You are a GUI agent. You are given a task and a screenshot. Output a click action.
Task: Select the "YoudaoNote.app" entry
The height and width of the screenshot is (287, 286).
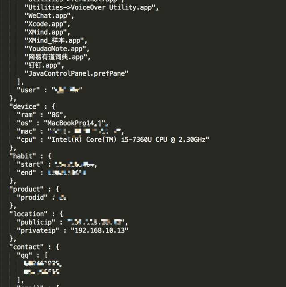57,49
